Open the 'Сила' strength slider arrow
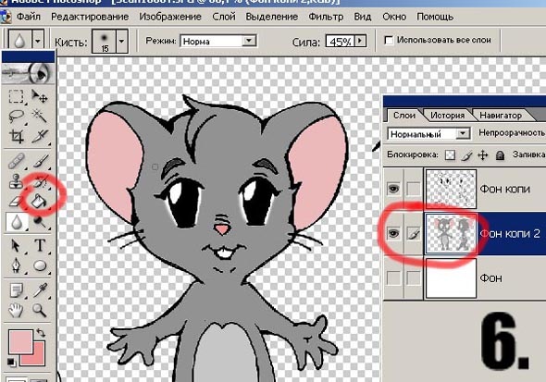This screenshot has height=382, width=546. (x=360, y=41)
